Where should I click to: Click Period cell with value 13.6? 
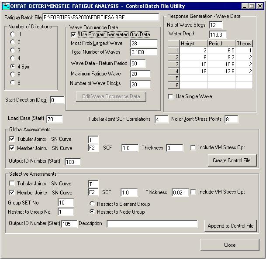[x=221, y=72]
